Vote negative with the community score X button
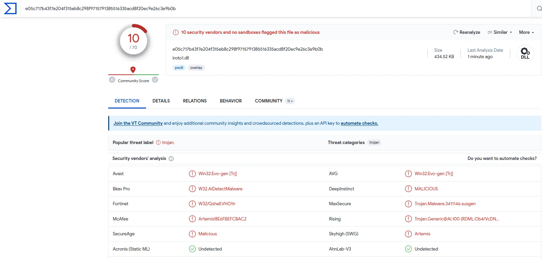 coord(112,80)
